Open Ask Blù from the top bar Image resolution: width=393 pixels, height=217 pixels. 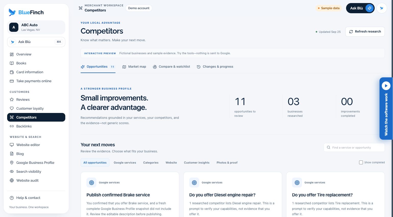point(360,8)
